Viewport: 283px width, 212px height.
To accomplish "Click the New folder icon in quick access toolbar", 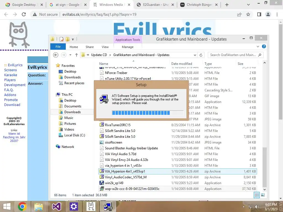I will point(67,39).
